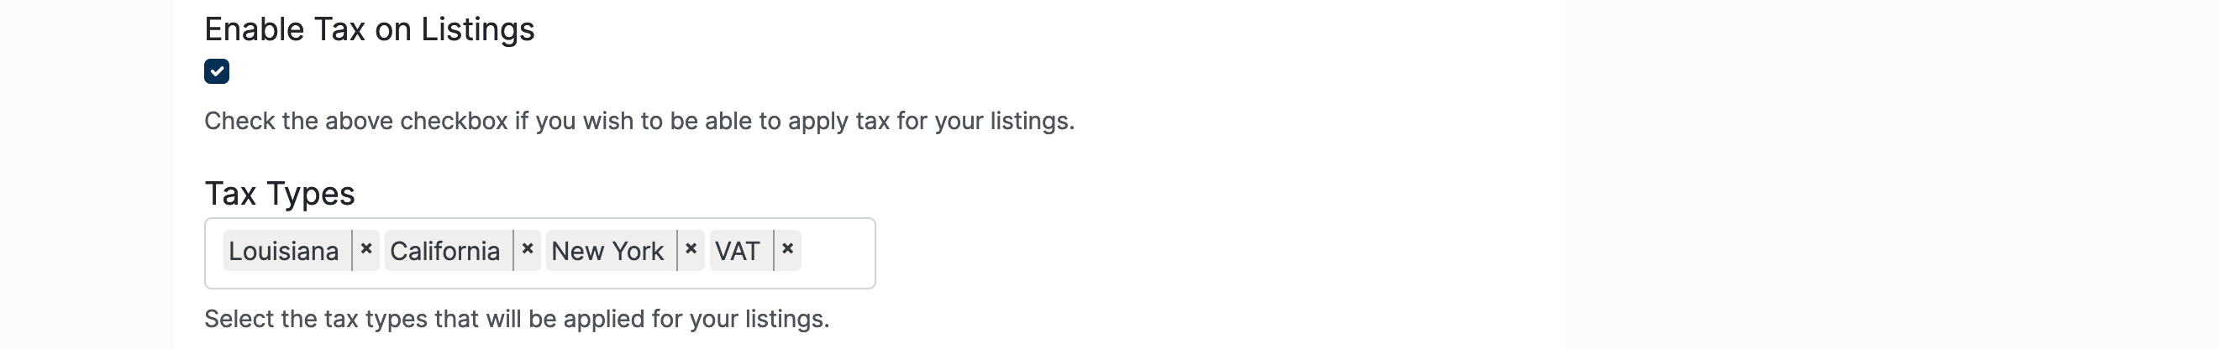Delete the New York tag
Viewport: 2218px width, 349px height.
click(x=691, y=250)
